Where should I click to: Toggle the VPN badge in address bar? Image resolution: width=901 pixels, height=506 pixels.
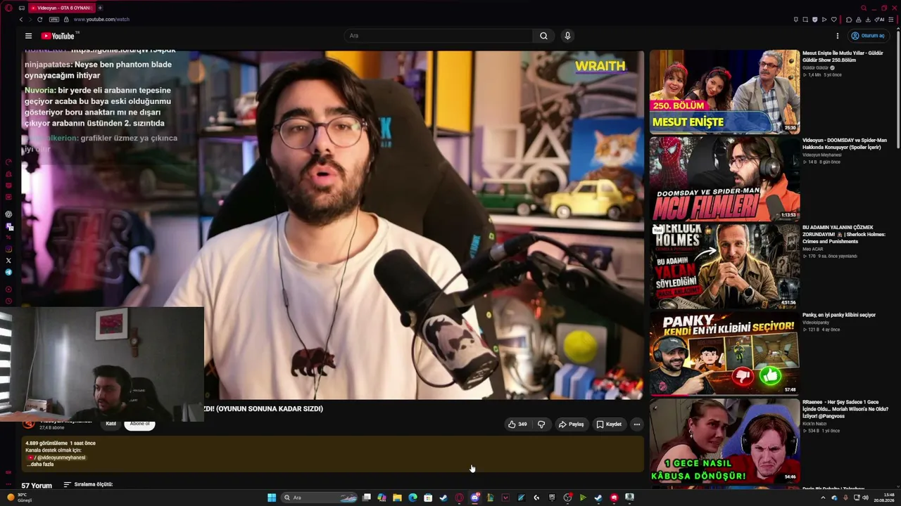(54, 20)
